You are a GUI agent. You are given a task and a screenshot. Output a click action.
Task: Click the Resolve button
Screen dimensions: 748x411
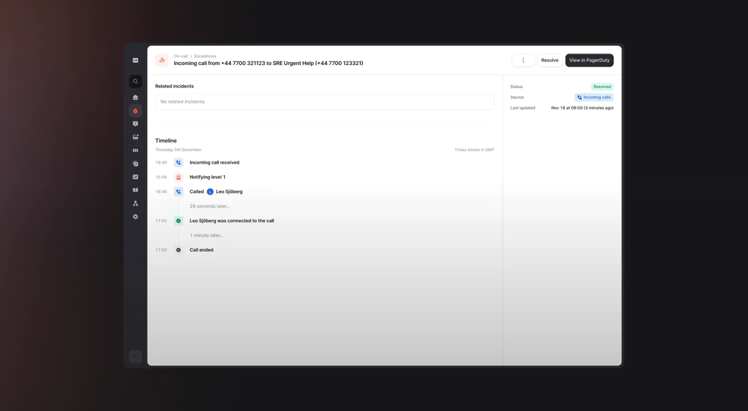[x=549, y=60]
